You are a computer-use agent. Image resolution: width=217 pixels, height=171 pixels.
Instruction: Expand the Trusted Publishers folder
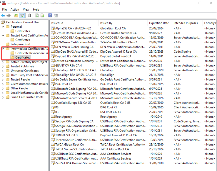click(x=3, y=66)
